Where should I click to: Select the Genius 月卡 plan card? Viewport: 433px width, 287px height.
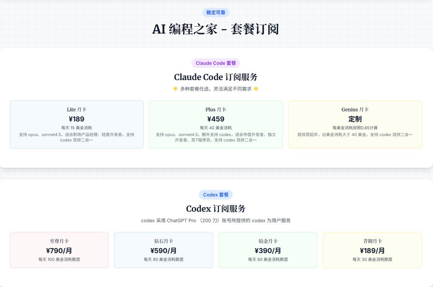355,124
